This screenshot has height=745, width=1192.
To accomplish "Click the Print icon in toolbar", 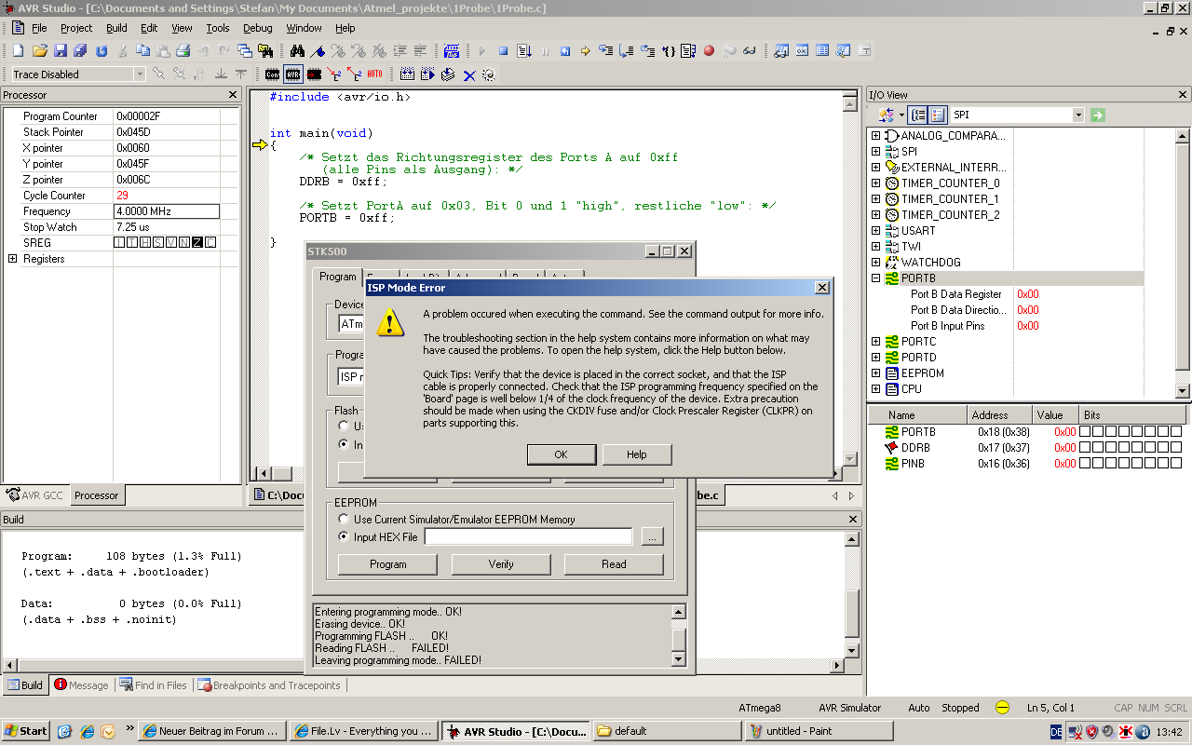I will tap(183, 51).
